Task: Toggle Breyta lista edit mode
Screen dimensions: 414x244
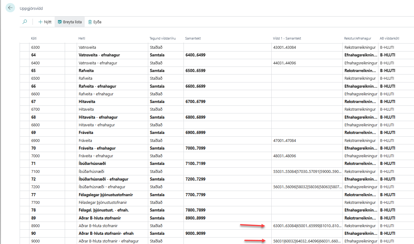Action: coord(70,22)
